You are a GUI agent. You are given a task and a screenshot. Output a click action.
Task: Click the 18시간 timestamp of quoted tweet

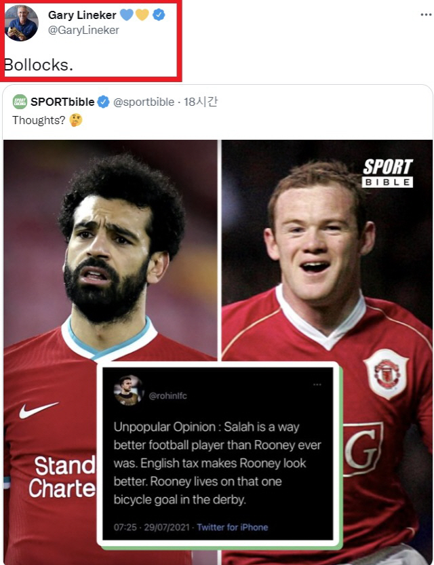pos(201,102)
